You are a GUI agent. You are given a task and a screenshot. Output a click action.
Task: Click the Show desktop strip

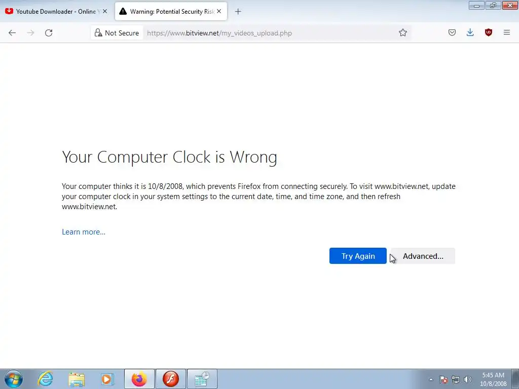click(x=515, y=379)
